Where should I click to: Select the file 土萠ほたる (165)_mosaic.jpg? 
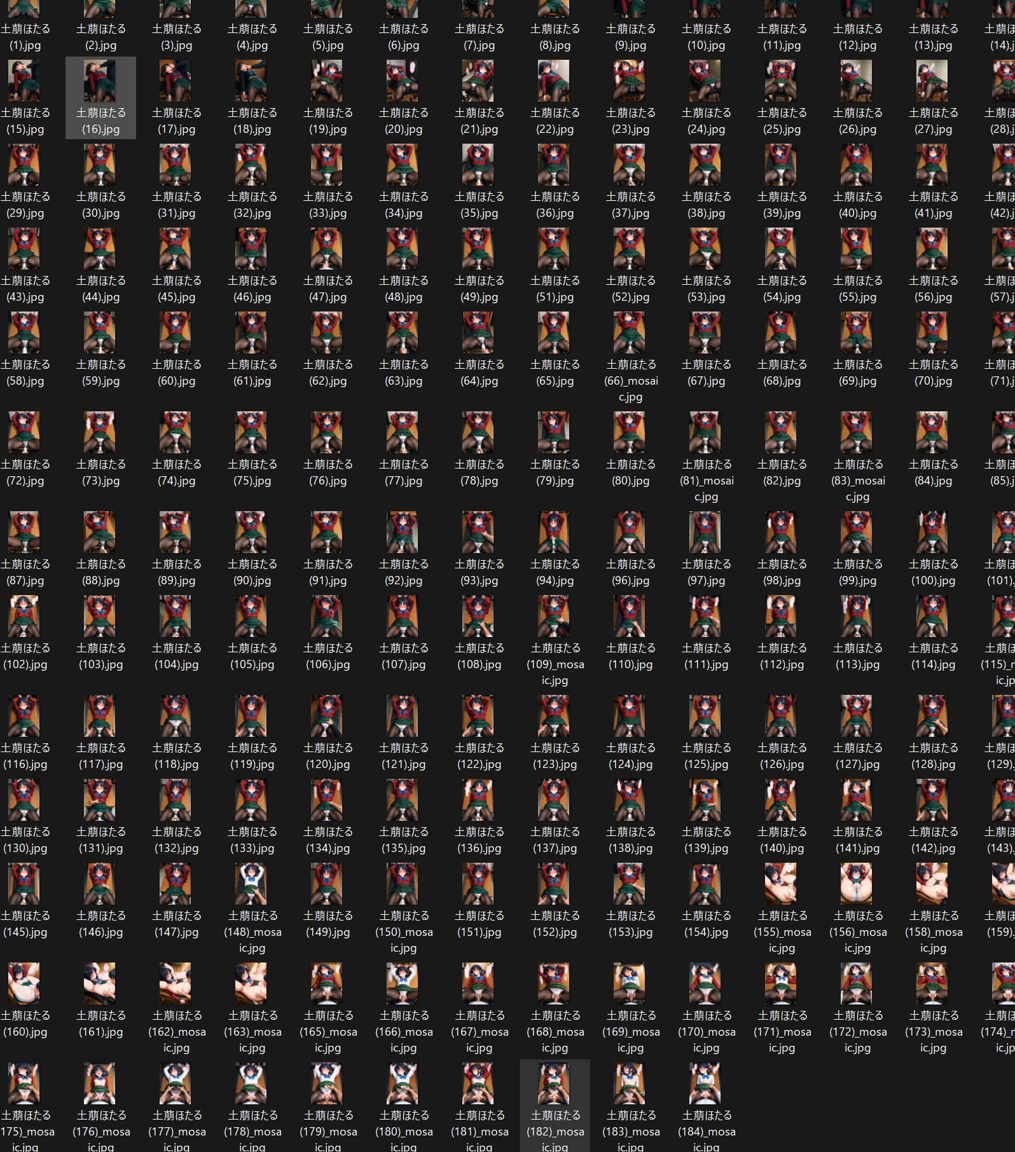pyautogui.click(x=328, y=1008)
